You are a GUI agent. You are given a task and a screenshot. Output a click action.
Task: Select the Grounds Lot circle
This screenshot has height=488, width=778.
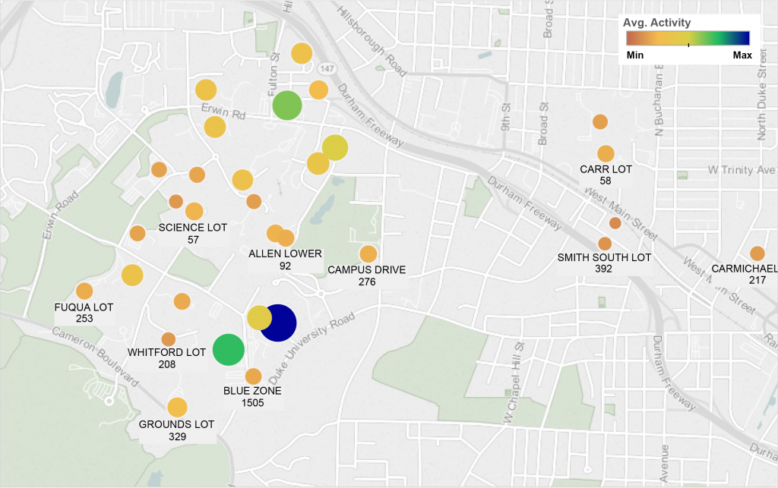tap(177, 408)
